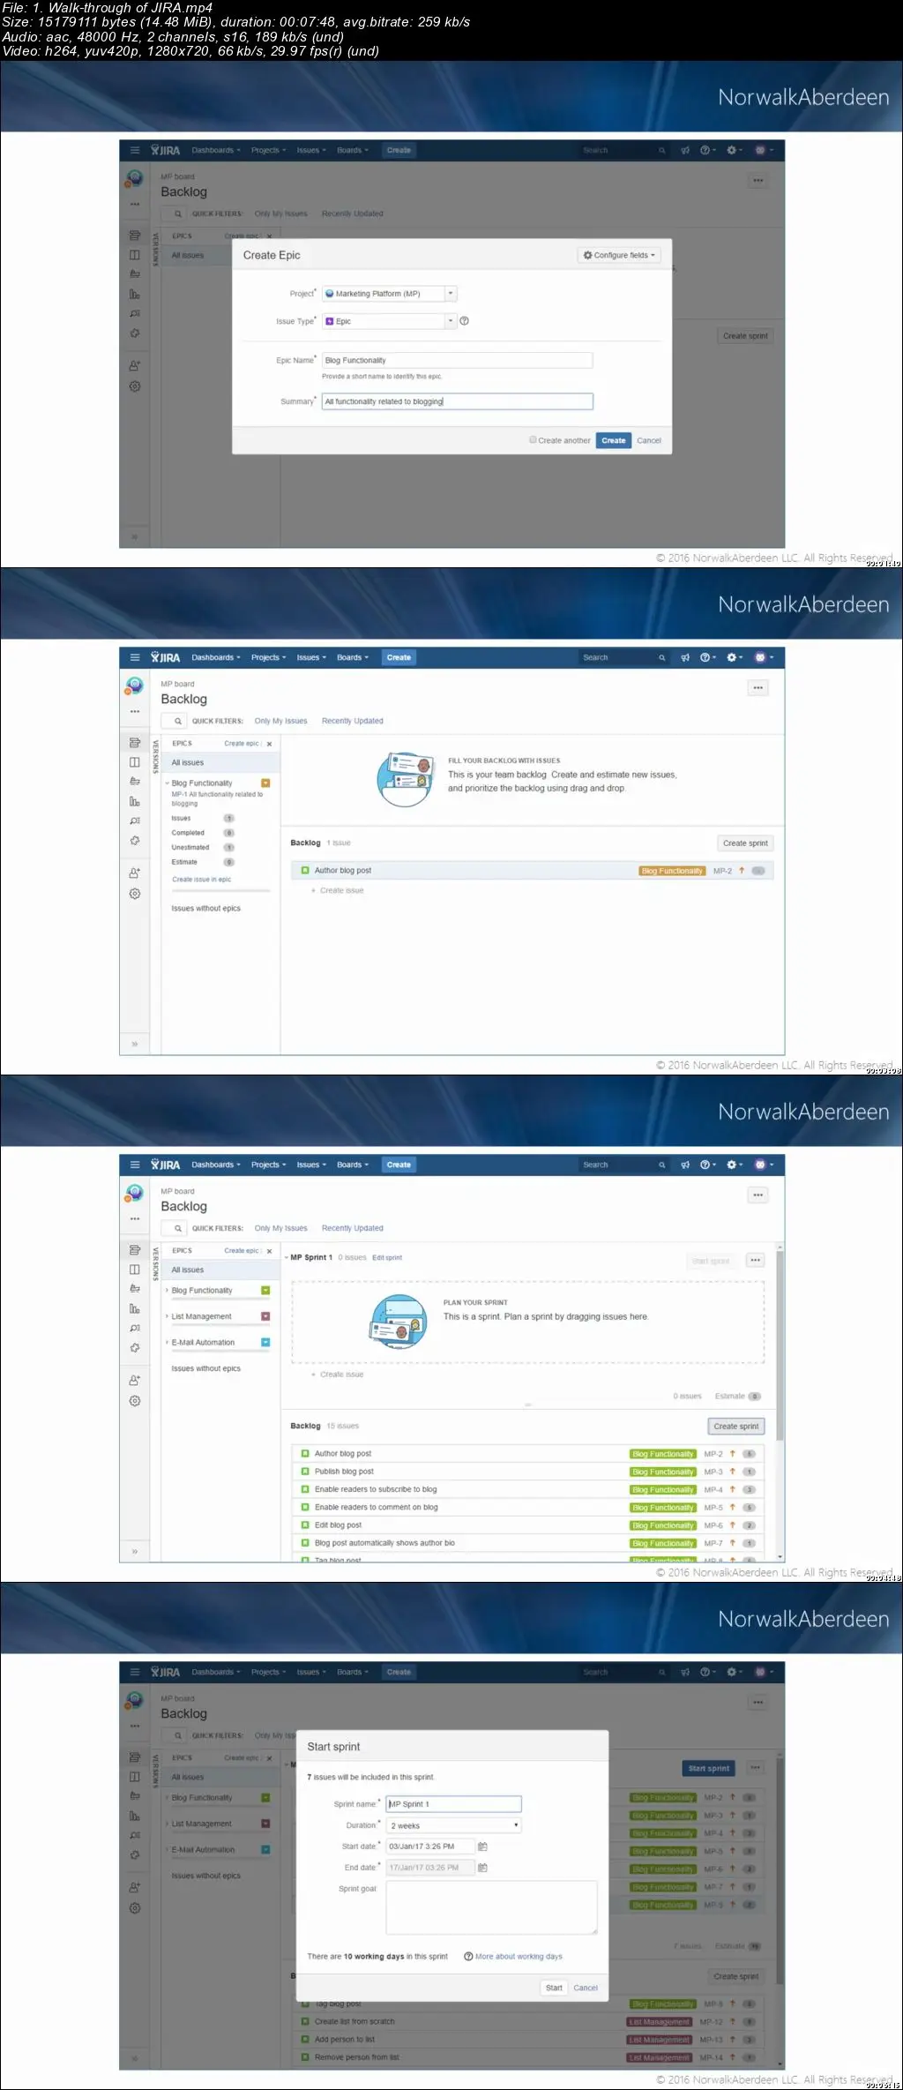Open administration gear in one-issue backlog frame header
Image resolution: width=903 pixels, height=2090 pixels.
click(735, 657)
